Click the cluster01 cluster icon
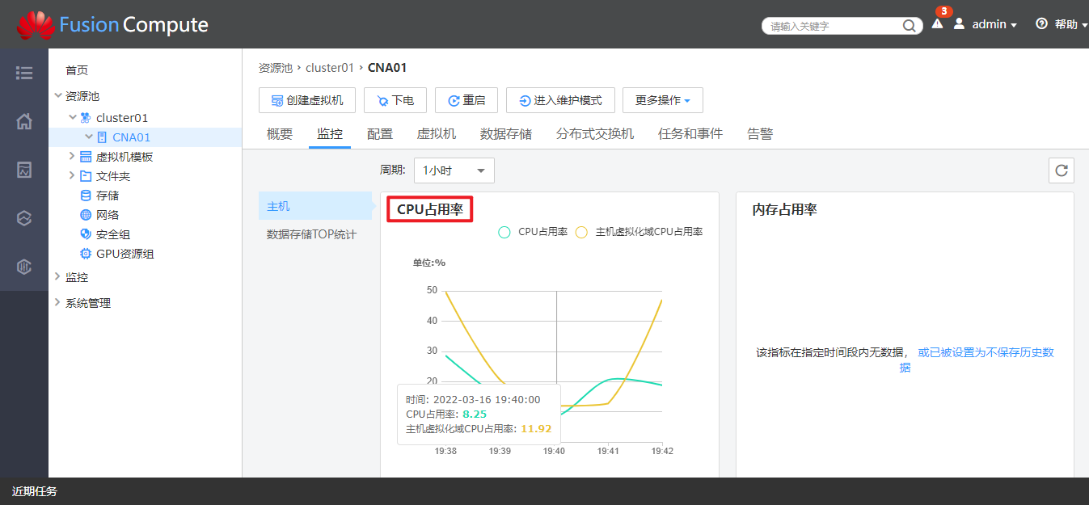1089x505 pixels. coord(86,118)
